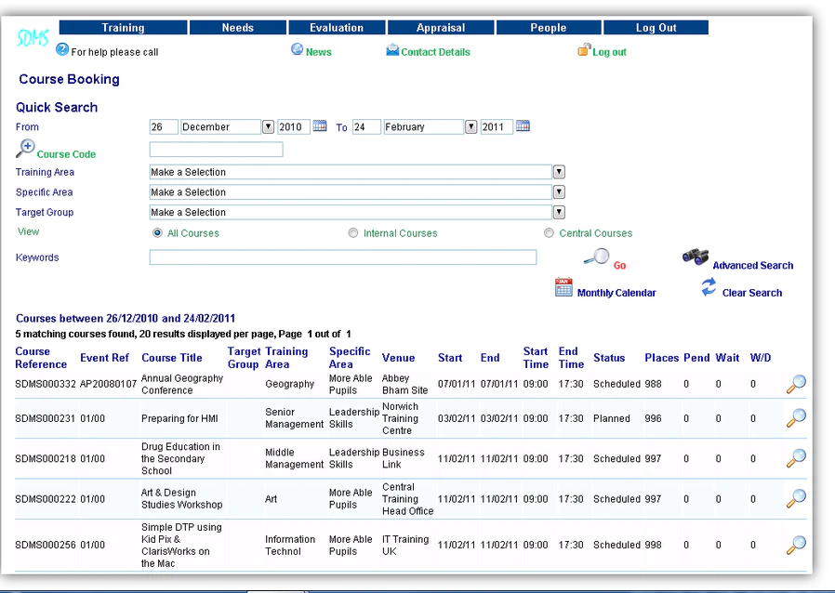Click the Course Code lookup magnifier icon

point(25,149)
